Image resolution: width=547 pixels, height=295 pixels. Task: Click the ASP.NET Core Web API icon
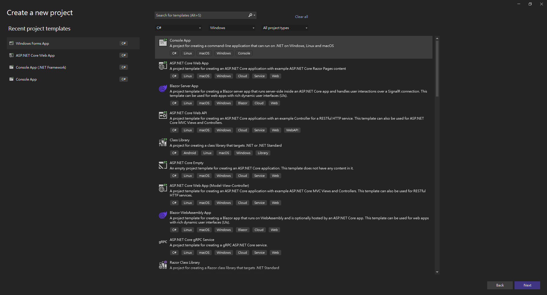(x=163, y=115)
